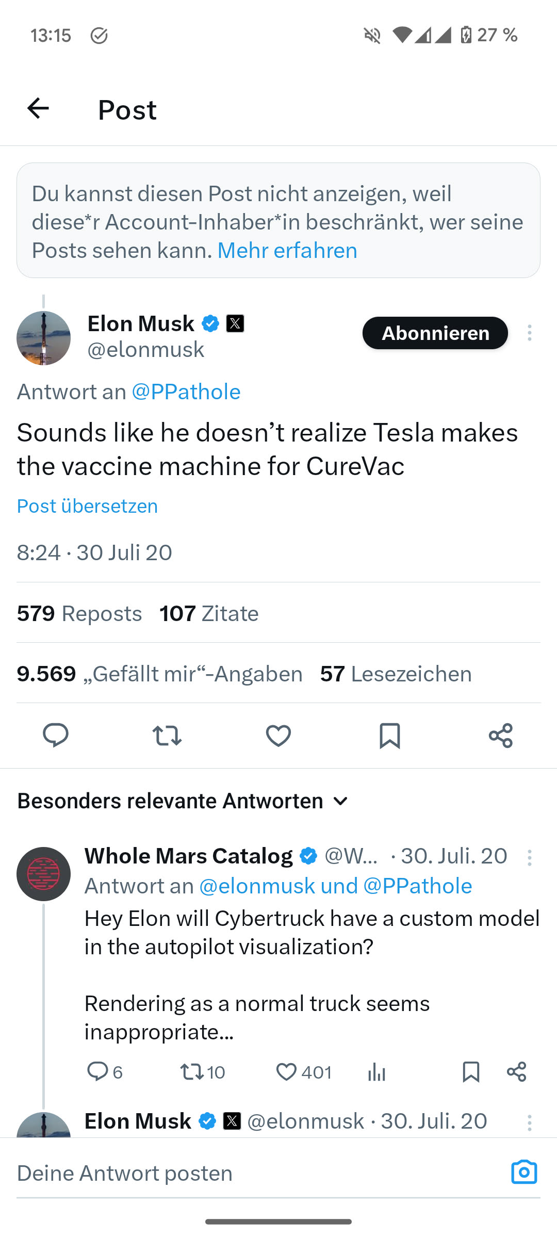This screenshot has height=1238, width=557.
Task: Open Whole Mars Catalog profile picture
Action: click(x=43, y=874)
